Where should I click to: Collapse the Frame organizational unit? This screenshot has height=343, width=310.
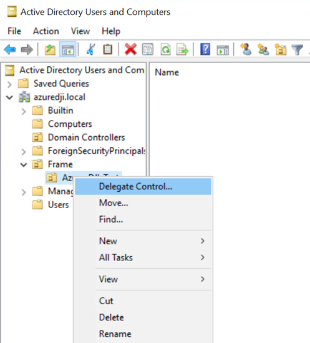[24, 165]
